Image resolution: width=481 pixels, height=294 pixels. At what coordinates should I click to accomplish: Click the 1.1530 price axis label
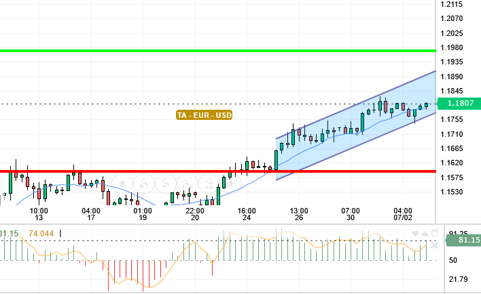coord(451,192)
